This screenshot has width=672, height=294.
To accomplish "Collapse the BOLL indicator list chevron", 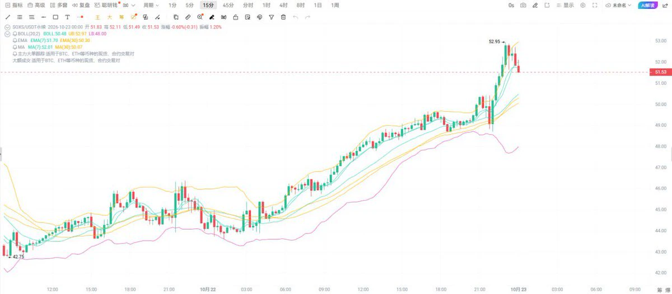I will [7, 34].
